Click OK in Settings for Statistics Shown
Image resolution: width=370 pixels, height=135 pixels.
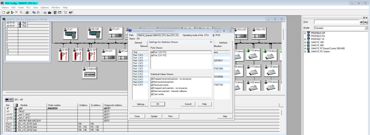point(158,104)
